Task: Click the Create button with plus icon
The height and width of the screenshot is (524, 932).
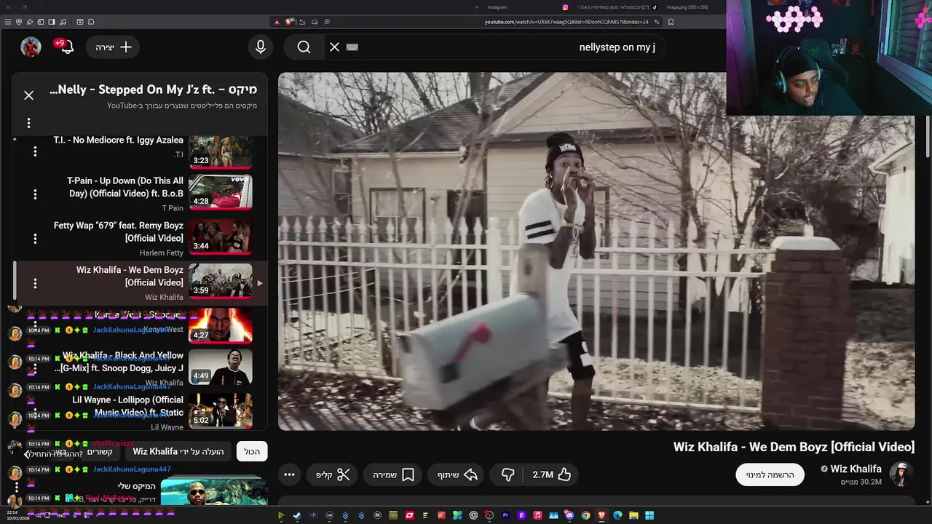Action: click(114, 47)
